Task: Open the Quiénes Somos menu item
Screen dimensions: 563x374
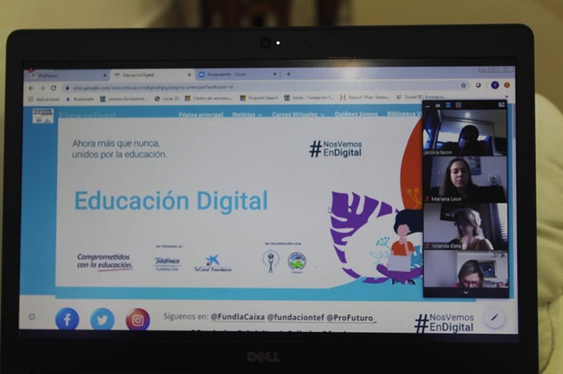Action: tap(355, 115)
